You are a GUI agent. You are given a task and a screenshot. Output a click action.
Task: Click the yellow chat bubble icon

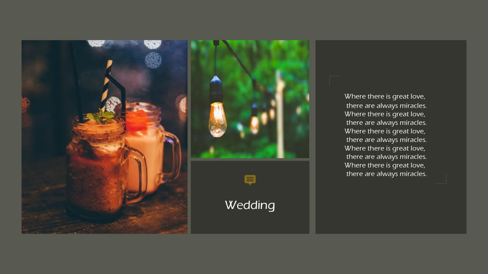[x=250, y=180]
